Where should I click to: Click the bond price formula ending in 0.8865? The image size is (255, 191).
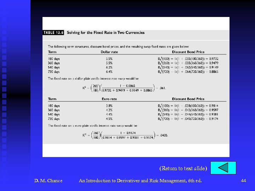pyautogui.click(x=188, y=72)
